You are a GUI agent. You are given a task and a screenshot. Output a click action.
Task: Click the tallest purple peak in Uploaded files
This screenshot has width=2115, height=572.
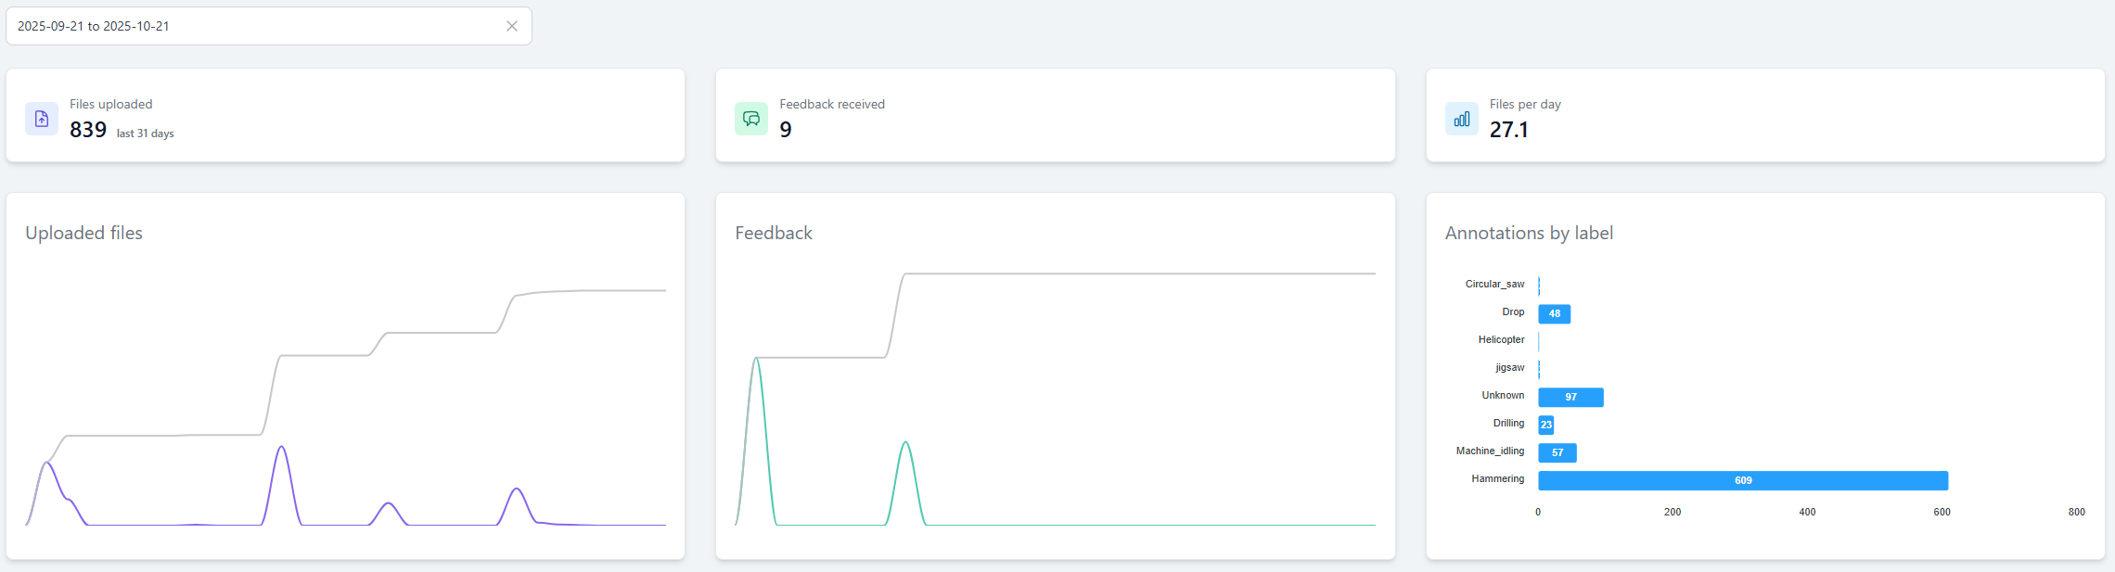[x=282, y=449]
